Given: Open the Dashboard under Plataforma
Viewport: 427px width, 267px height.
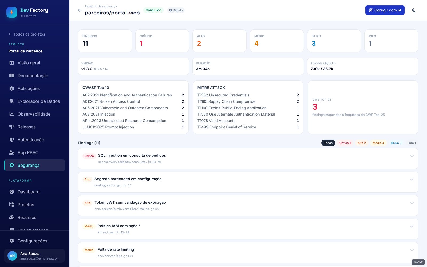Looking at the screenshot, I should pos(34,192).
